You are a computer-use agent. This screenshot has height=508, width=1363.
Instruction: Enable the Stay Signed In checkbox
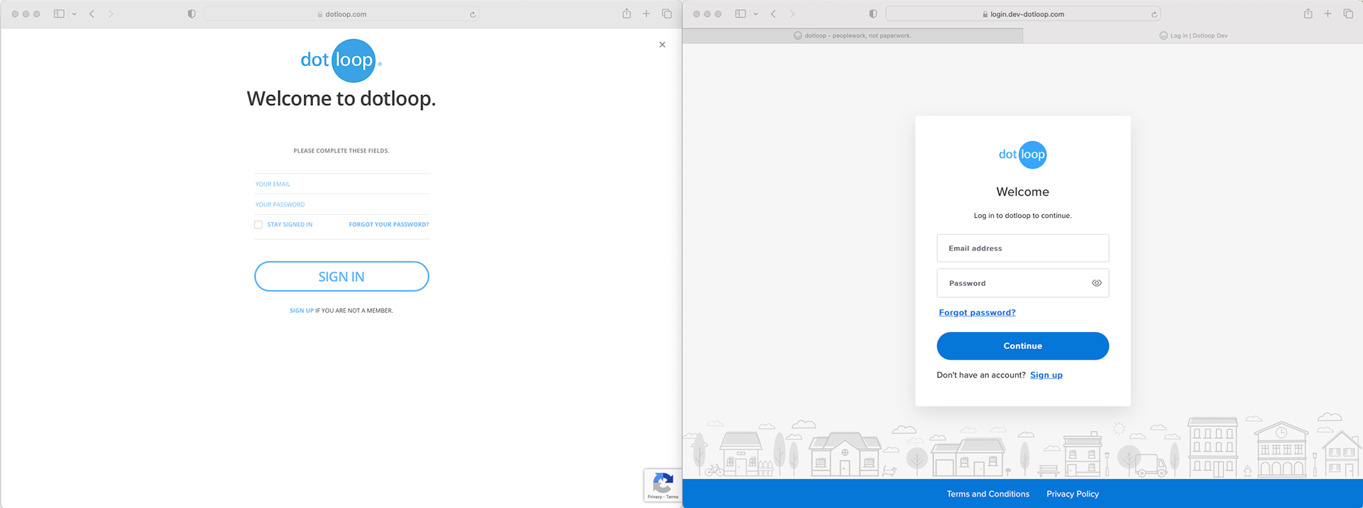click(x=258, y=224)
